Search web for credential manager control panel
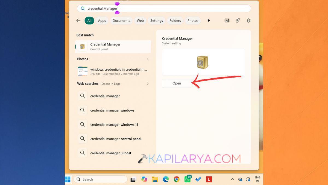Viewport: 328px width, 185px height. click(x=113, y=139)
